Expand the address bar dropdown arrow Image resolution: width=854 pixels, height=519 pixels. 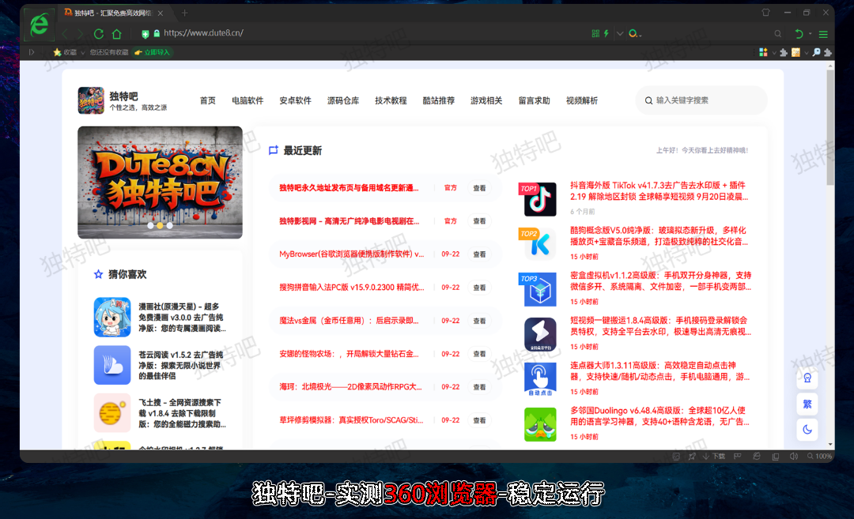click(620, 34)
